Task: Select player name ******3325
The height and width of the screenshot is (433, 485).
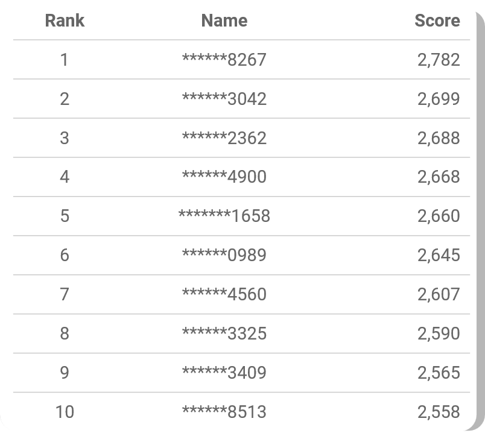Action: coord(224,333)
